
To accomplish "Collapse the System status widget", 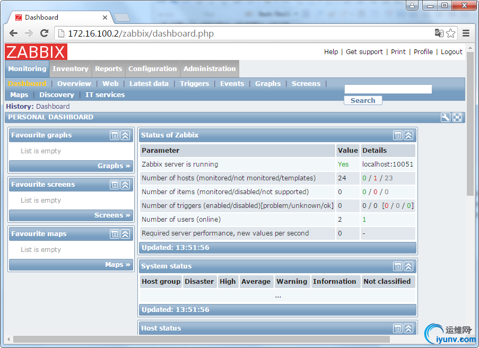I will pyautogui.click(x=408, y=266).
